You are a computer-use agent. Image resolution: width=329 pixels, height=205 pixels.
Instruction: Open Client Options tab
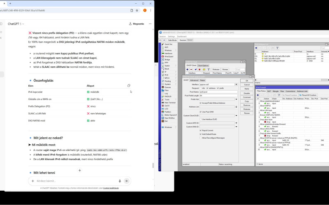pyautogui.click(x=203, y=66)
